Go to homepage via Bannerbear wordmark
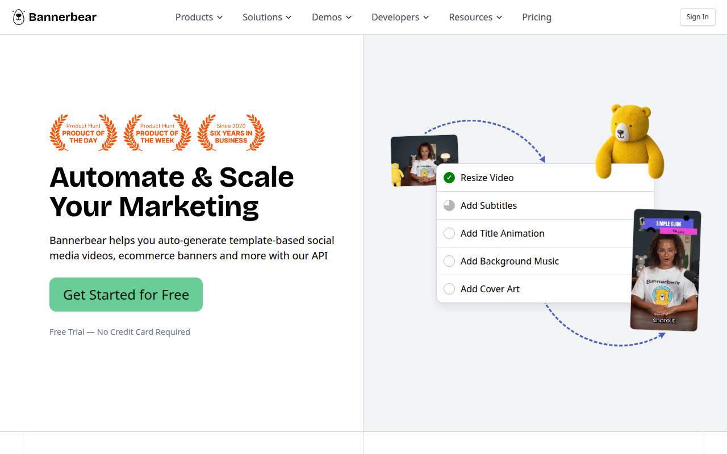 (x=62, y=17)
